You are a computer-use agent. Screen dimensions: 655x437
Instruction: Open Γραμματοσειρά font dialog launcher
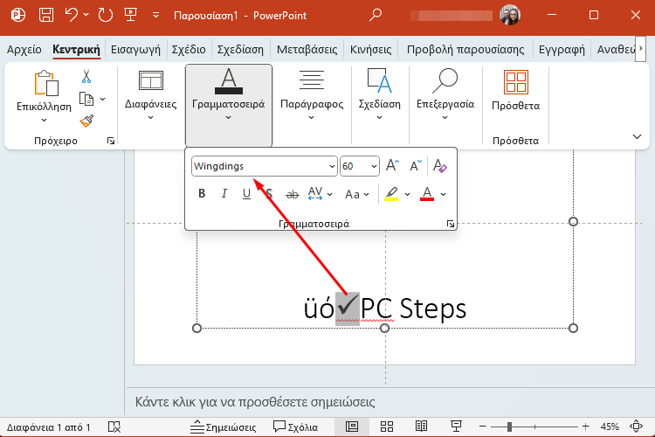[x=451, y=224]
